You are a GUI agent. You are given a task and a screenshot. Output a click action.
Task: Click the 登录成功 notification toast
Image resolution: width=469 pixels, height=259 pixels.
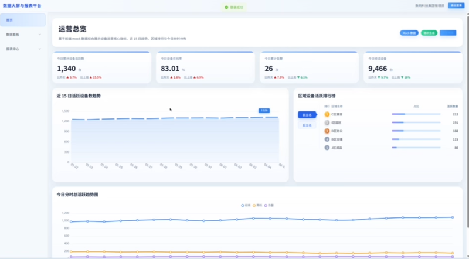tap(234, 8)
